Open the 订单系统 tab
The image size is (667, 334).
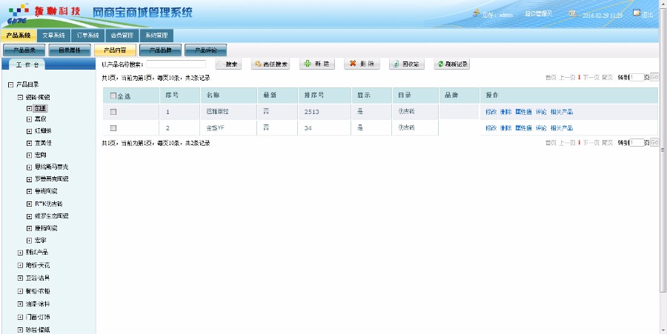87,36
